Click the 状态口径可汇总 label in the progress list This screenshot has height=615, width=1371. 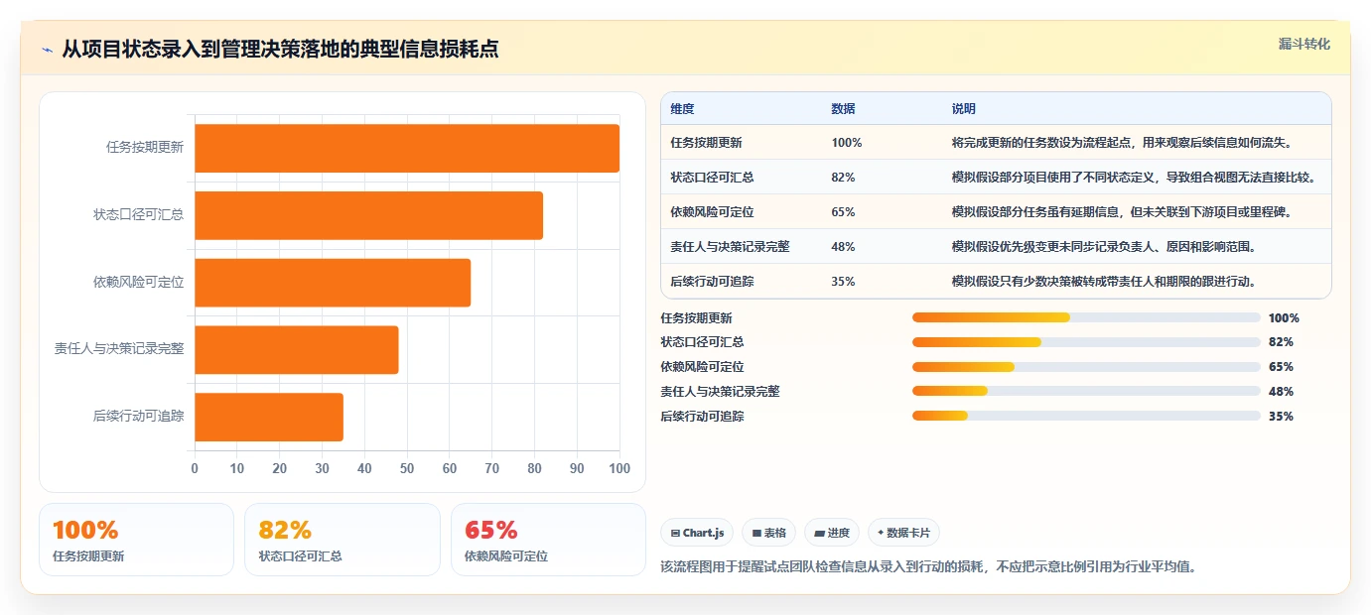703,342
